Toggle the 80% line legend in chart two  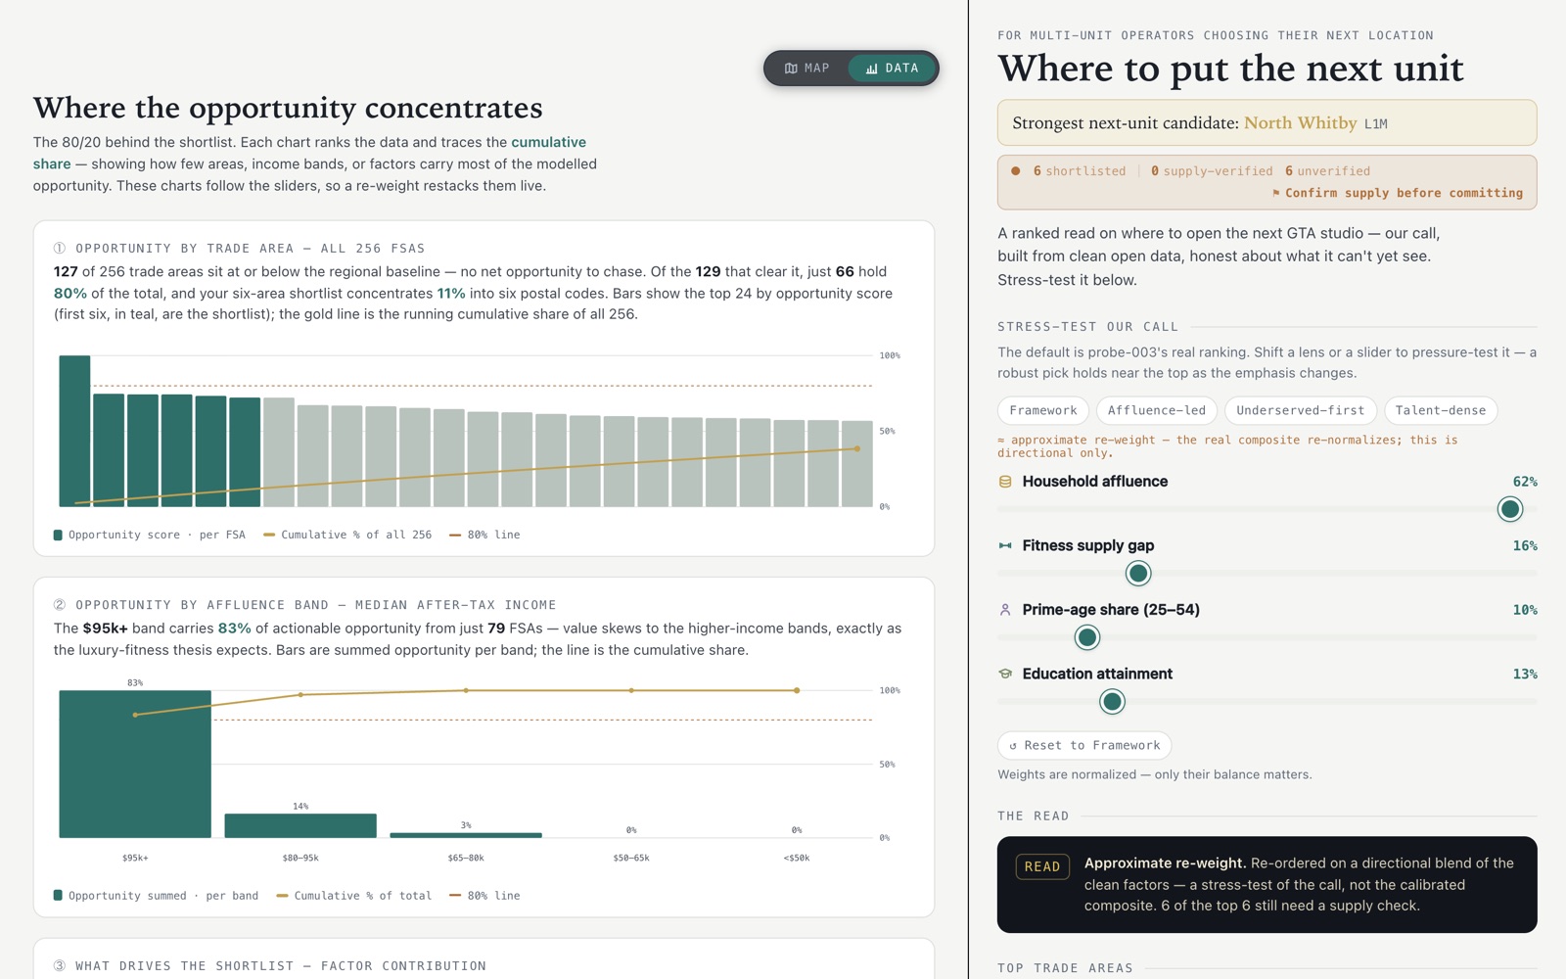[x=484, y=896]
